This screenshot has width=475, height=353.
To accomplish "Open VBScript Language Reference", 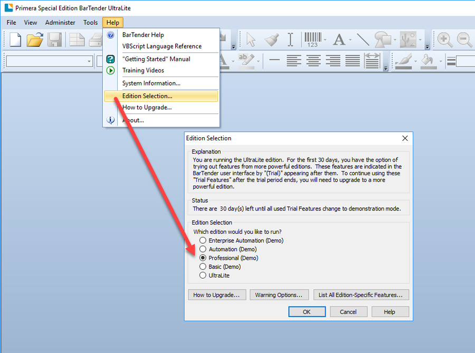I will [161, 46].
